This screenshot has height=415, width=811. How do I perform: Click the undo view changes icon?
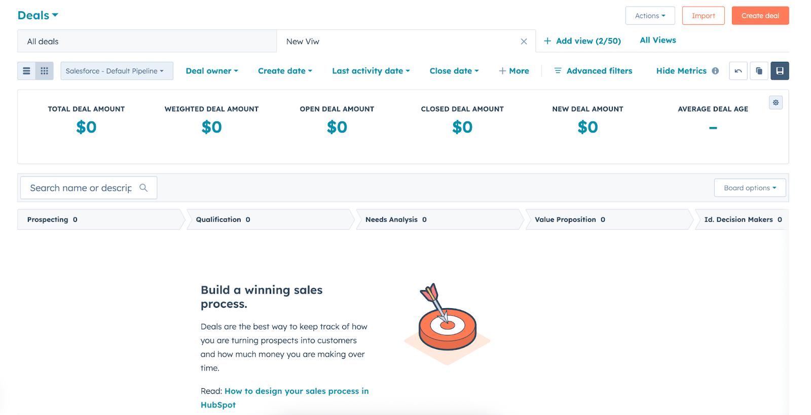[x=738, y=71]
